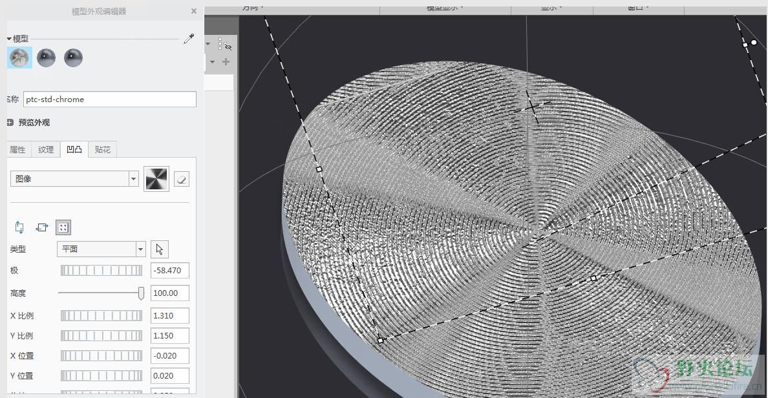Screen dimensions: 768x398
Task: Click the 高度 slider handle
Action: click(x=141, y=293)
